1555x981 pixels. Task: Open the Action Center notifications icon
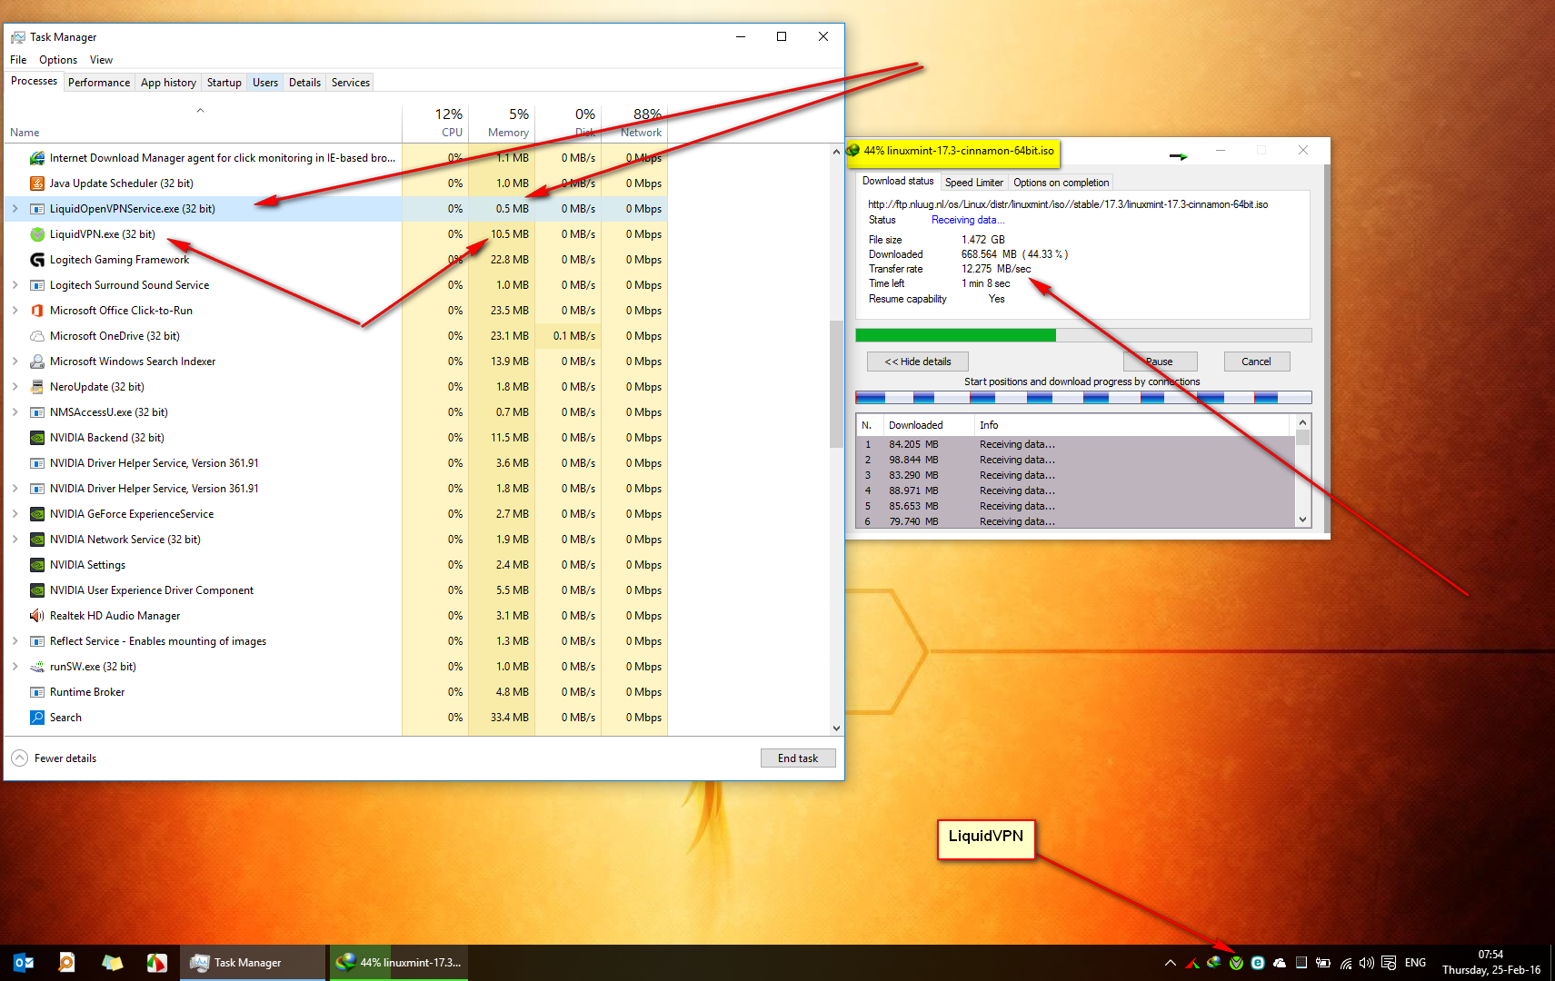[x=1389, y=963]
